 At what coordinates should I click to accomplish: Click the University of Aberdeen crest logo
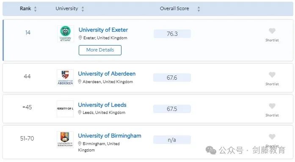tap(65, 78)
